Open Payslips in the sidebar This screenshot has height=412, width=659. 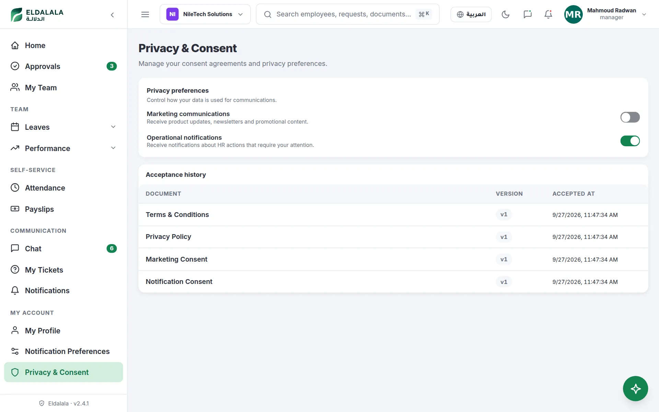[63, 209]
